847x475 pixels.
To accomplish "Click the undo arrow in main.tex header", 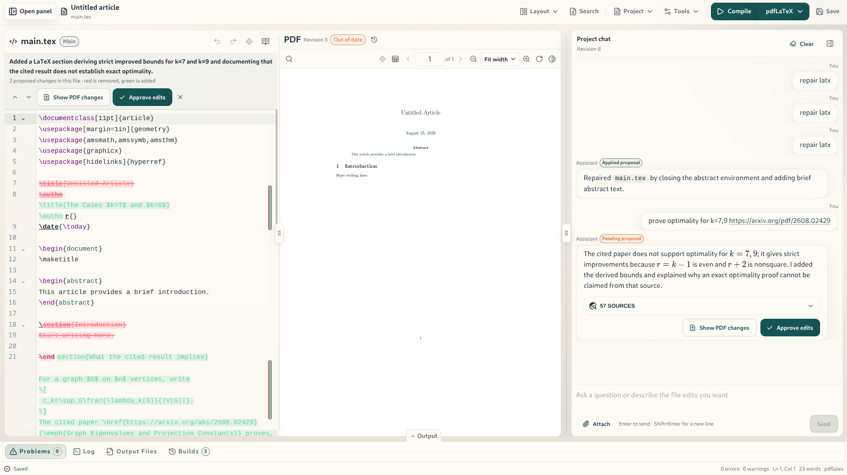I will (x=217, y=41).
